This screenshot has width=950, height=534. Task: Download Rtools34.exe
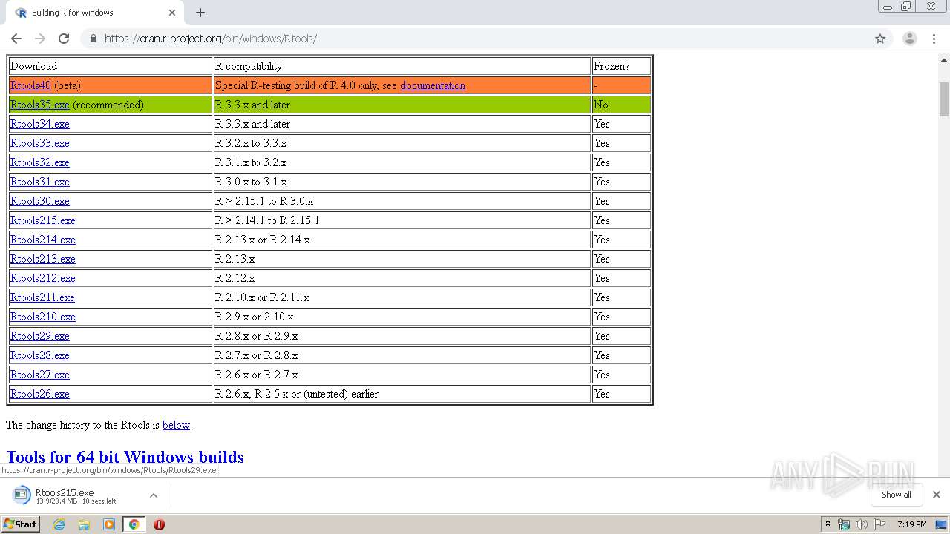(x=39, y=124)
